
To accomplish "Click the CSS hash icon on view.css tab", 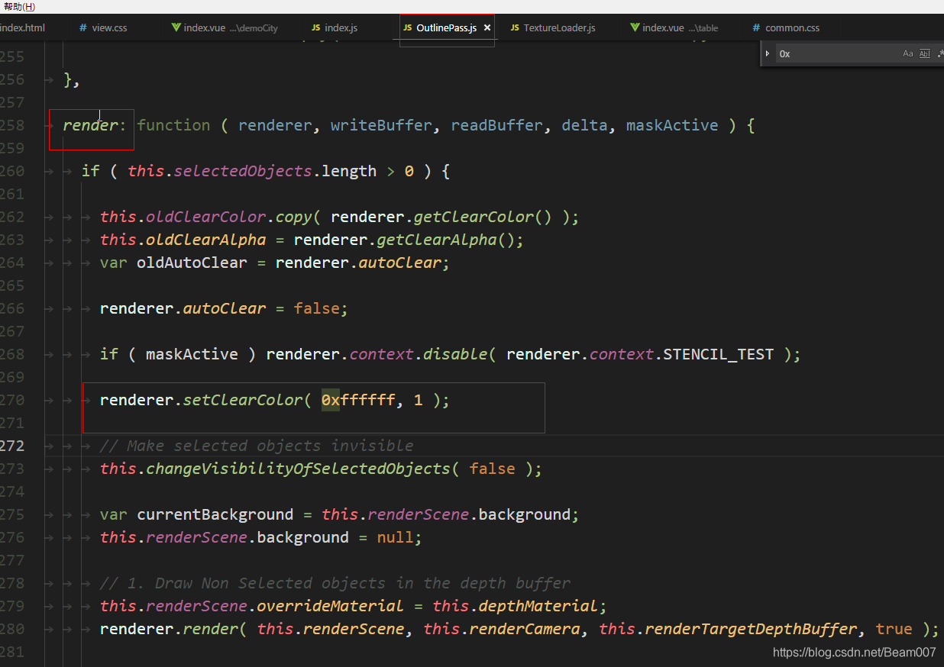I will pos(83,28).
